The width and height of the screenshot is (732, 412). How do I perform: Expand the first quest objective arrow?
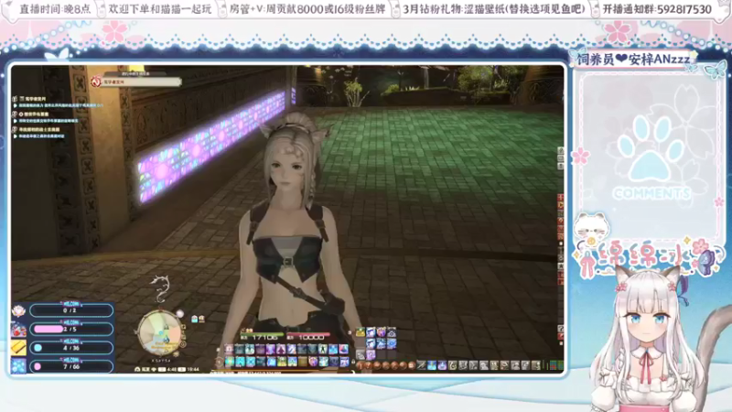(x=16, y=105)
